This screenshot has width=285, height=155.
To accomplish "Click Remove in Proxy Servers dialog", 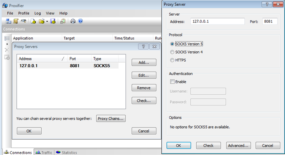I will click(x=144, y=88).
